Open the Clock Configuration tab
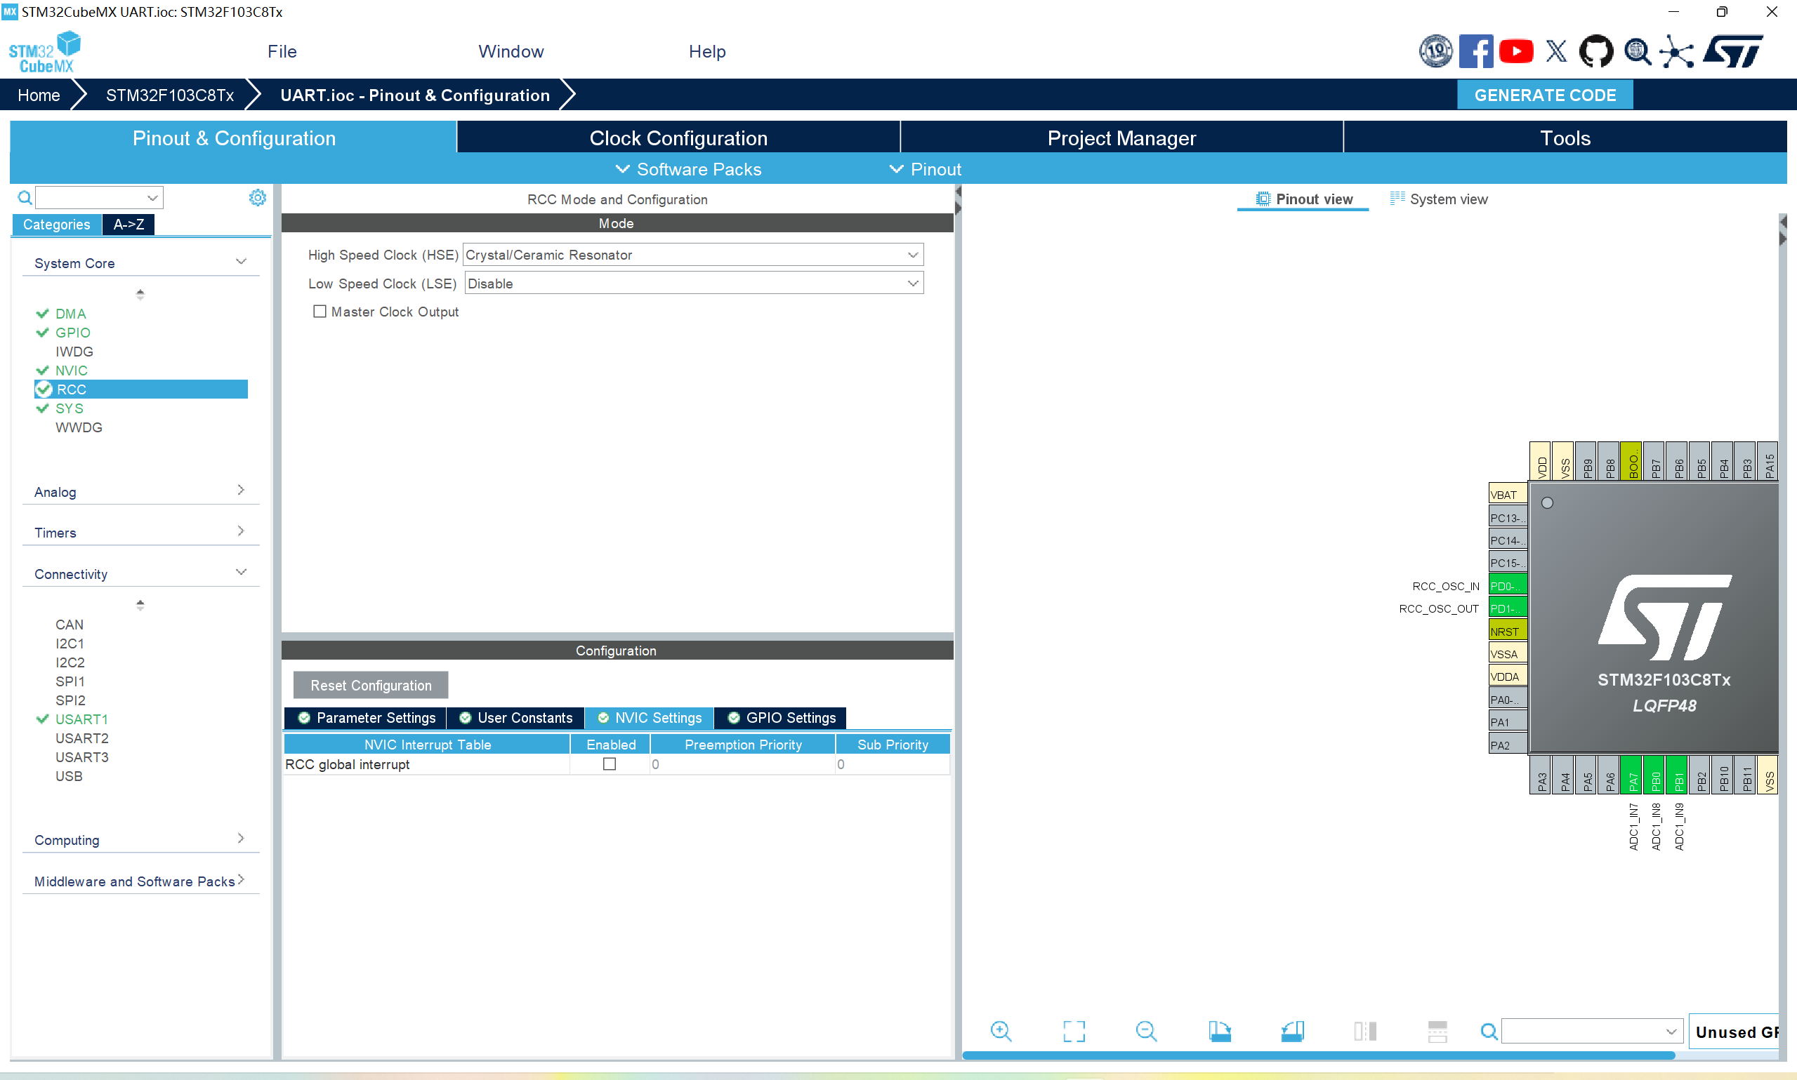Screen dimensions: 1797x1080 [x=678, y=138]
